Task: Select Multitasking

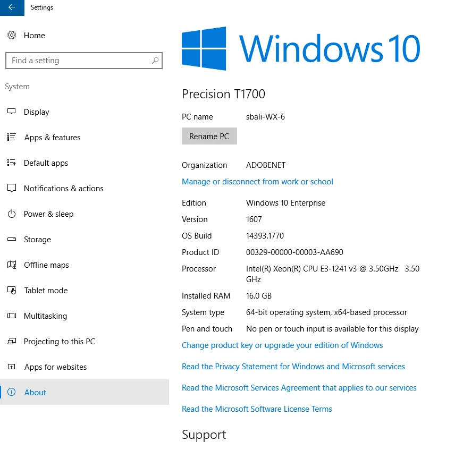Action: pos(85,316)
